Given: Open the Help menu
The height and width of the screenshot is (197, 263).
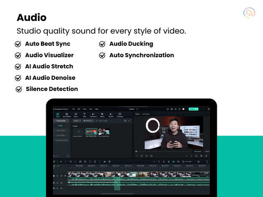Looking at the screenshot, I should [x=97, y=109].
